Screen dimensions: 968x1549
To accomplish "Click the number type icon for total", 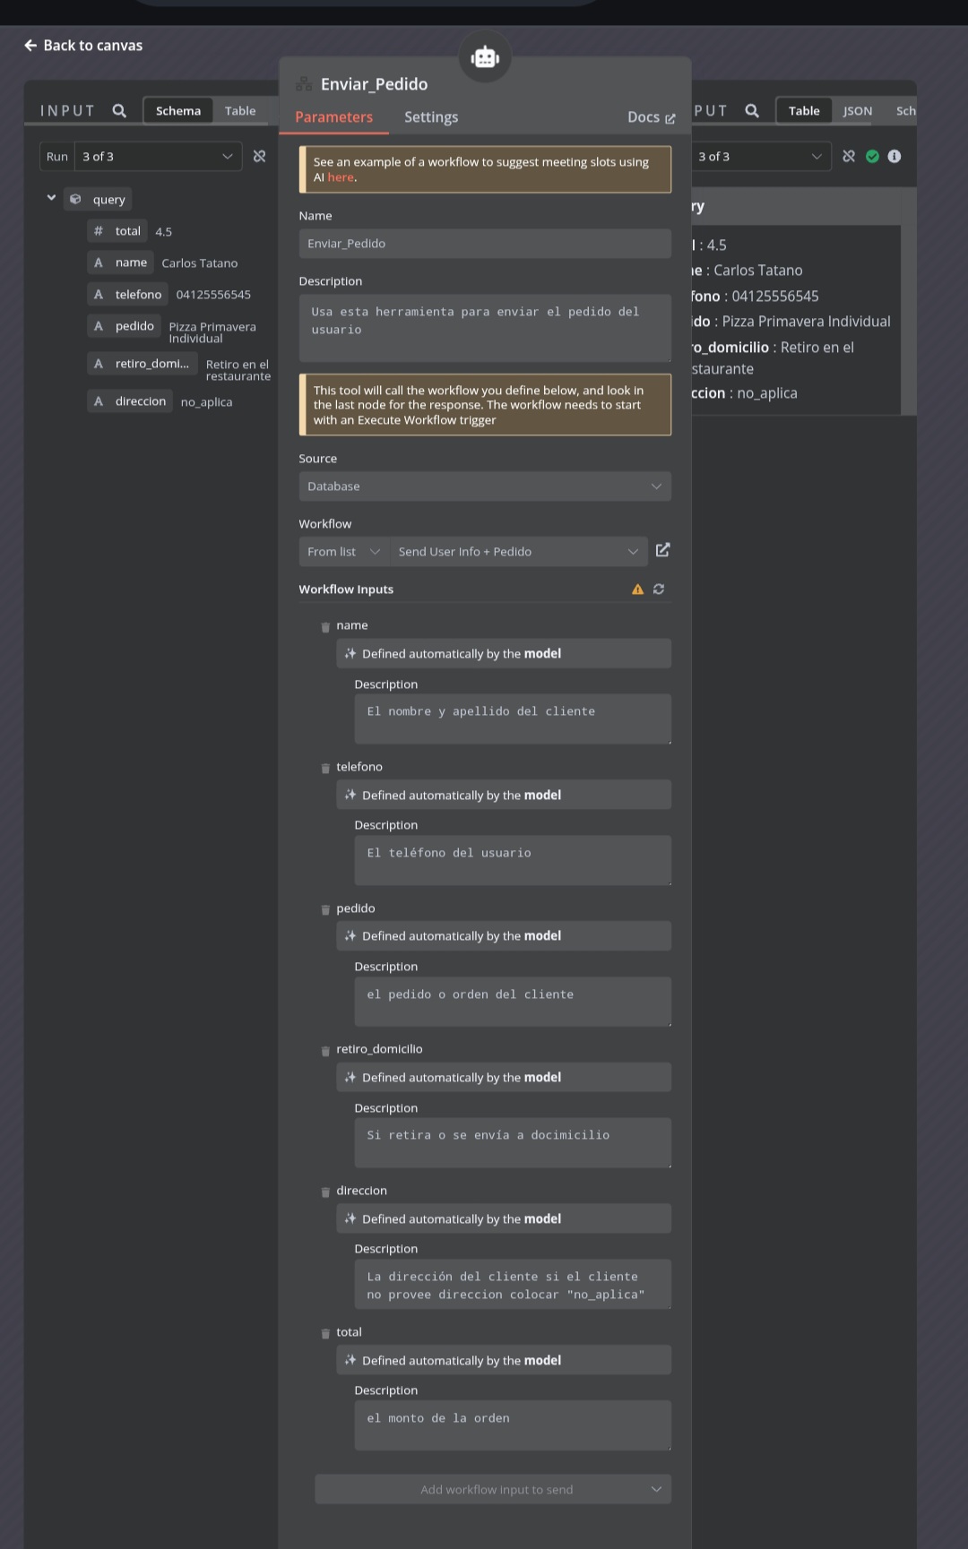I will (x=99, y=231).
